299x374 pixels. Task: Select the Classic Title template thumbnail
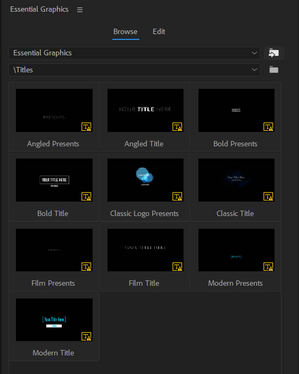coord(236,180)
